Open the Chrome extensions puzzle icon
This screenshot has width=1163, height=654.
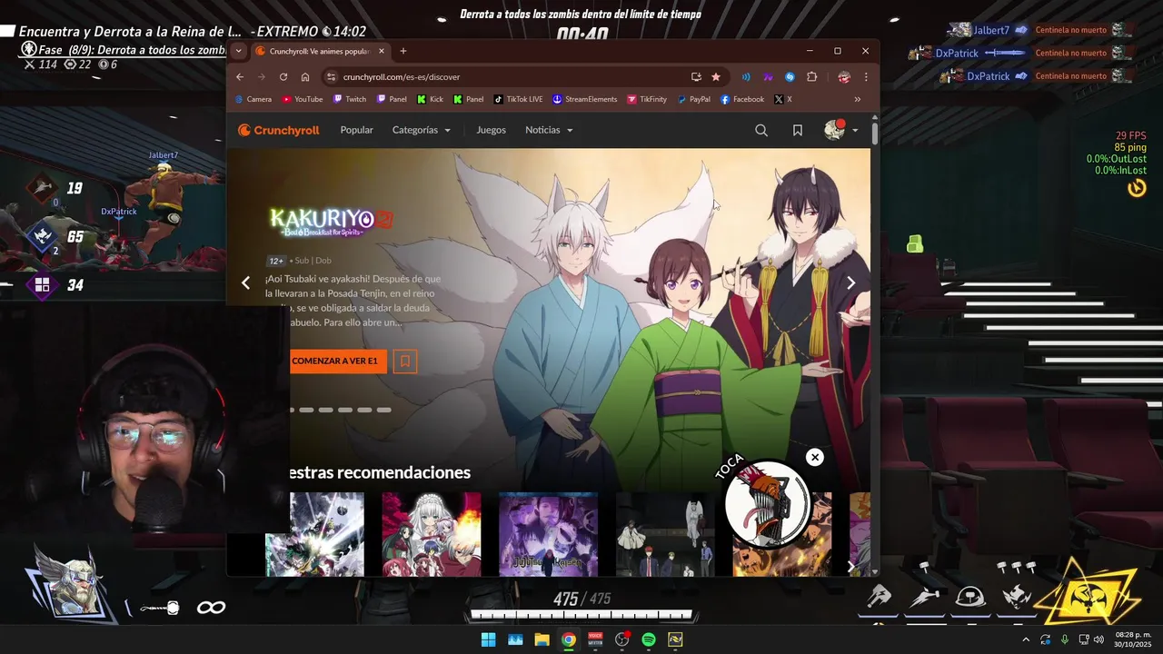812,77
